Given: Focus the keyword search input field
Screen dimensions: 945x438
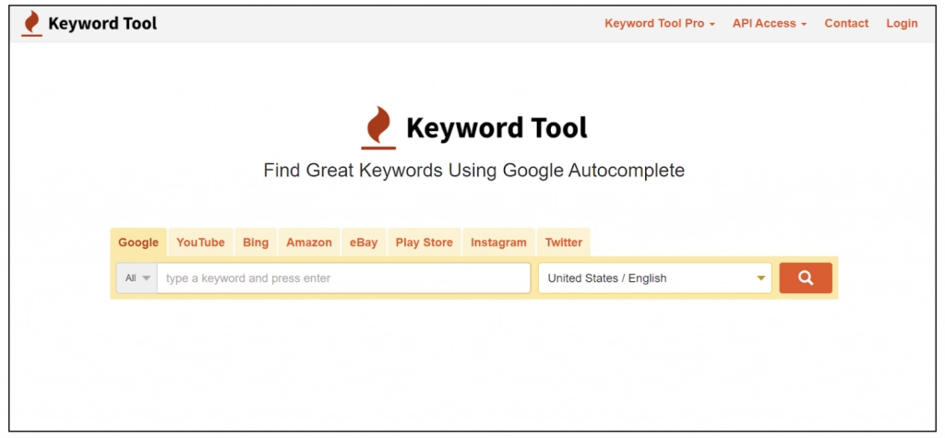Looking at the screenshot, I should [343, 278].
